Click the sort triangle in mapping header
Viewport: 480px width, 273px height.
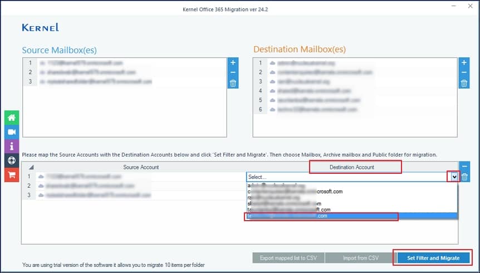(31, 167)
